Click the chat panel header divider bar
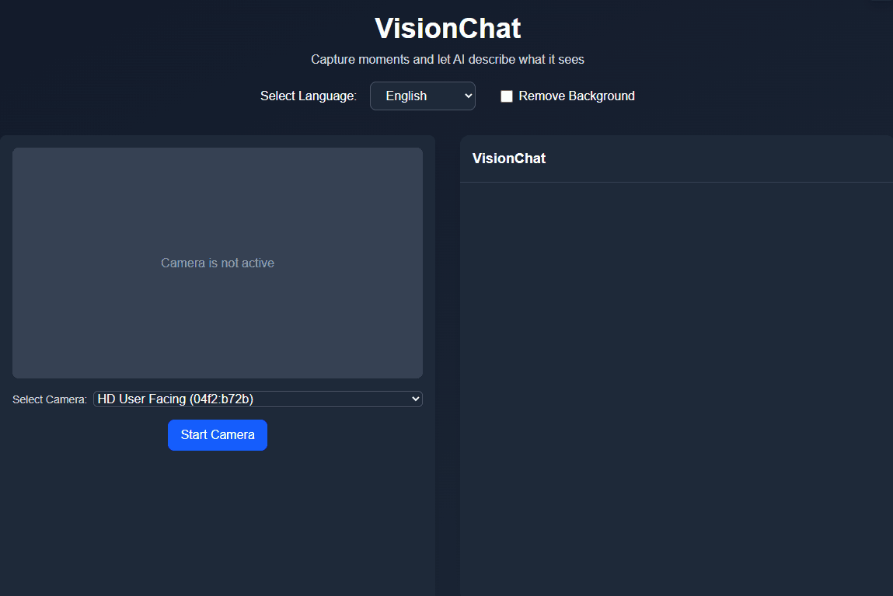 pos(676,181)
